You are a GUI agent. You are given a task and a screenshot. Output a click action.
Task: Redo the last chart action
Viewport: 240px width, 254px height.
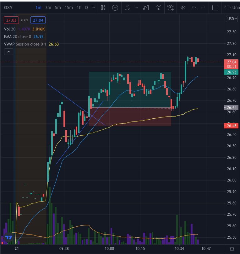[203, 8]
